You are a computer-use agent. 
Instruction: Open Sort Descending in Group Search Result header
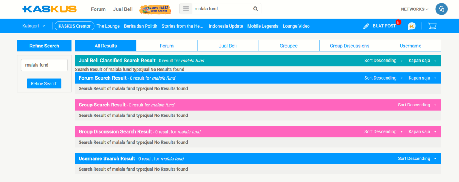(x=417, y=105)
